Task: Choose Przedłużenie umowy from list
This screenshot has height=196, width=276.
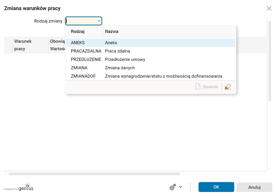Action: click(150, 59)
